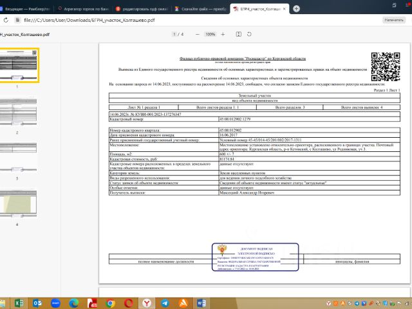The image size is (412, 309).
Task: Rotate the document with the rotate icon
Action: [249, 34]
